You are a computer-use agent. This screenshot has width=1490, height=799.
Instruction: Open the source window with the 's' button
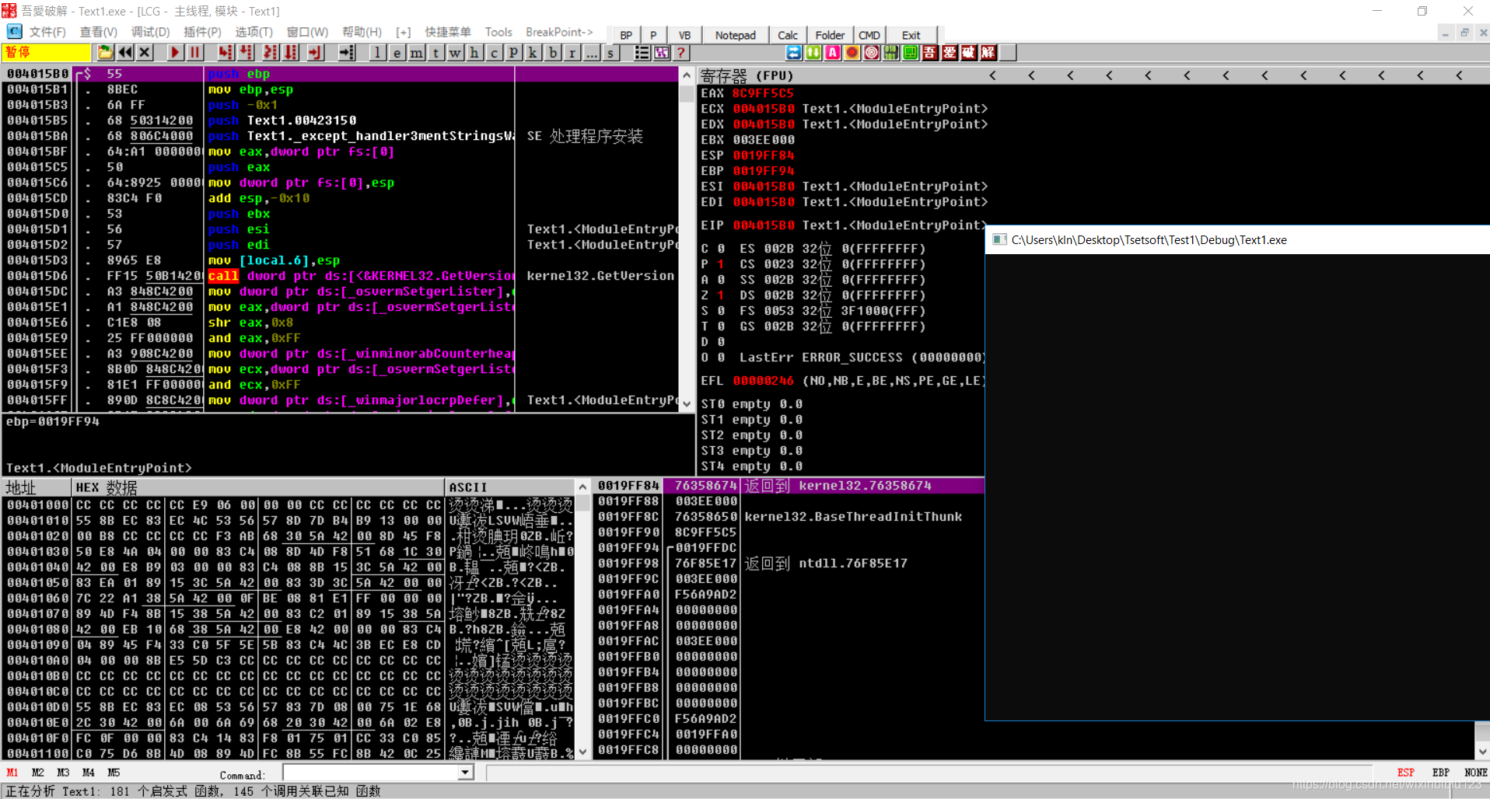pos(610,52)
